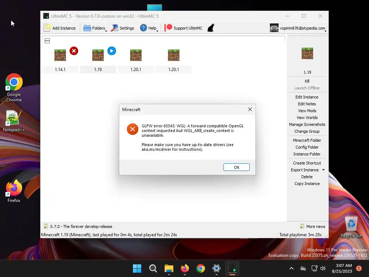Click UltimMC icon in taskbar
The width and height of the screenshot is (369, 277).
(232, 268)
